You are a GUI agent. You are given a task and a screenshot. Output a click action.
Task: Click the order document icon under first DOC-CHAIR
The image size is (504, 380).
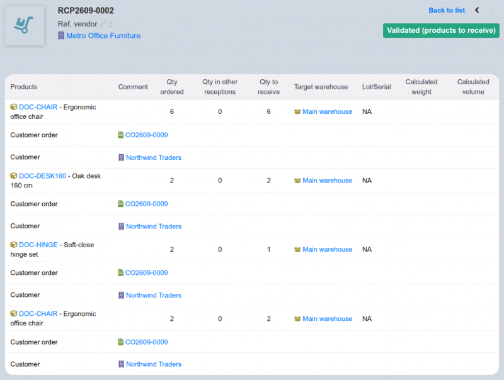(x=120, y=135)
